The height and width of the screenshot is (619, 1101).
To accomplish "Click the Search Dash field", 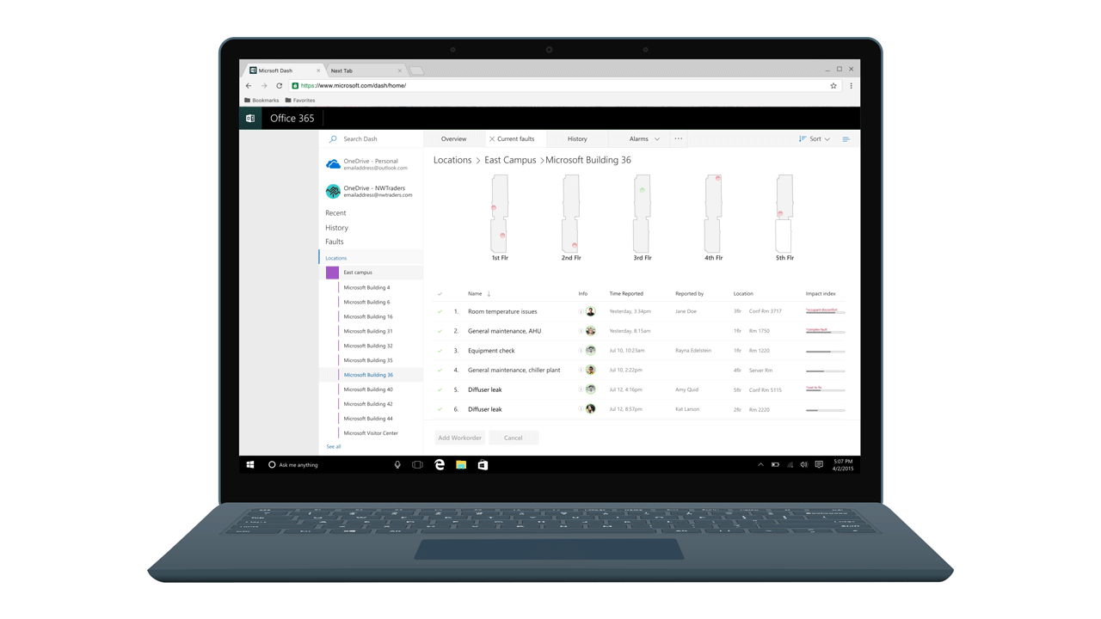I will coord(372,138).
